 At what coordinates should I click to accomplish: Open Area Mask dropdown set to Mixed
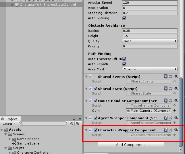click(x=150, y=69)
